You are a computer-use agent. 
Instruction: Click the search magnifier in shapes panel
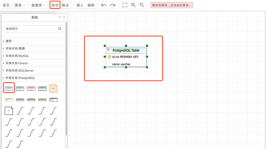(x=60, y=28)
